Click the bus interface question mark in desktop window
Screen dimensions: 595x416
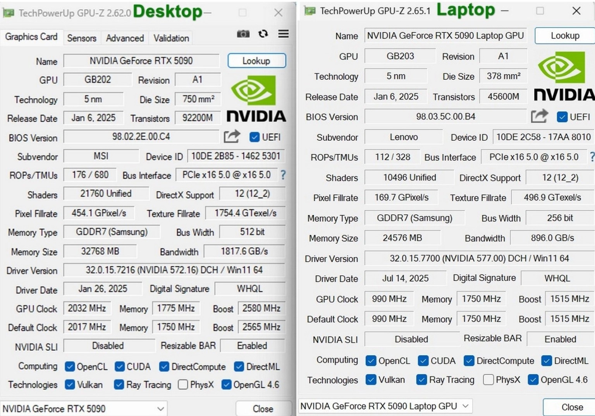coord(283,175)
